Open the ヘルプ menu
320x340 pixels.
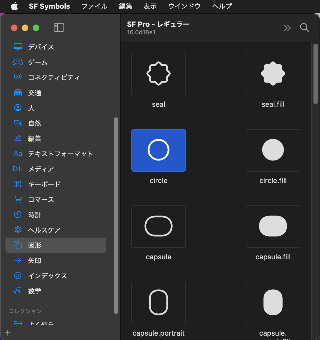[222, 6]
